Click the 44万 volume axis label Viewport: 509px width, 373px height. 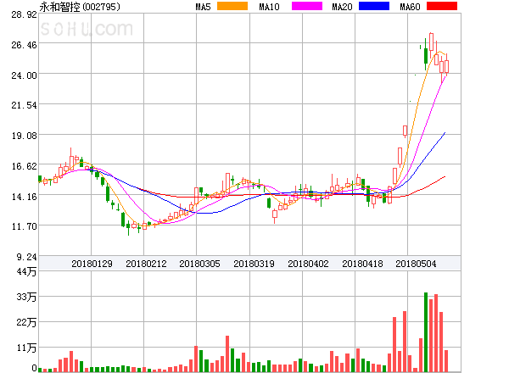[26, 271]
